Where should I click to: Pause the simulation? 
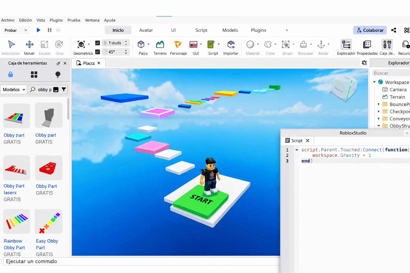coord(49,30)
